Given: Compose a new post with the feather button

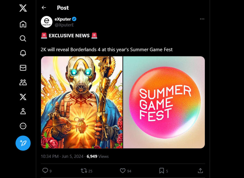Looking at the screenshot, I should tap(23, 143).
